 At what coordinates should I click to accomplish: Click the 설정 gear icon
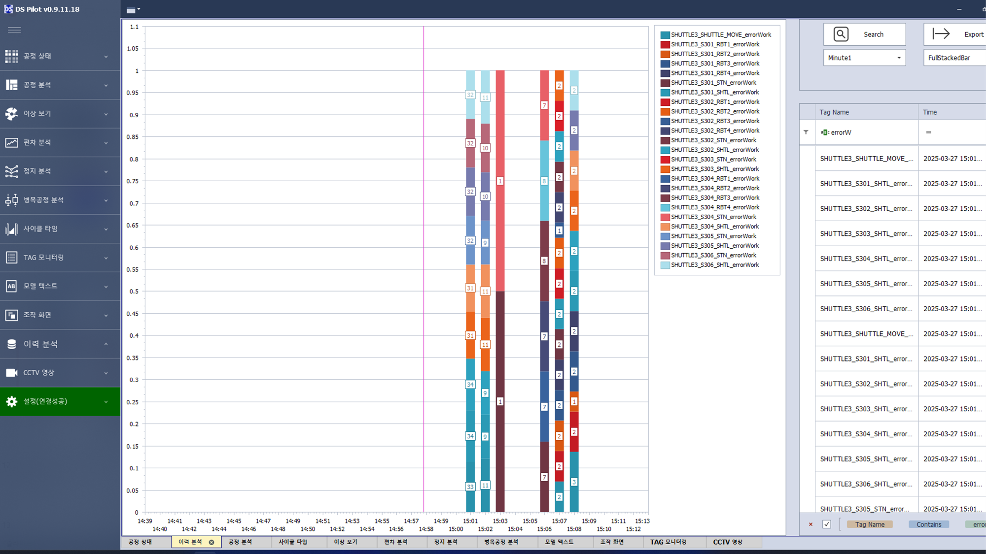tap(12, 402)
